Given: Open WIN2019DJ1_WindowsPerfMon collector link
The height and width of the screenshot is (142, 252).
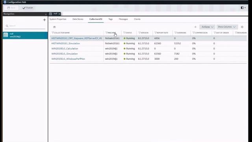Looking at the screenshot, I should click(x=68, y=59).
